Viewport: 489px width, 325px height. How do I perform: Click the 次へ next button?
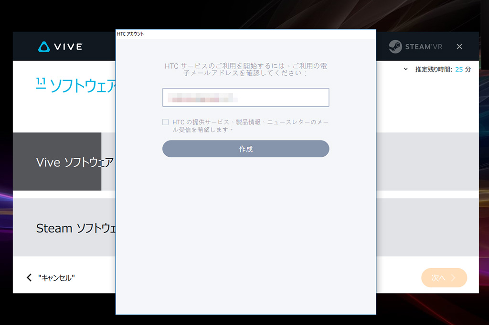[444, 278]
